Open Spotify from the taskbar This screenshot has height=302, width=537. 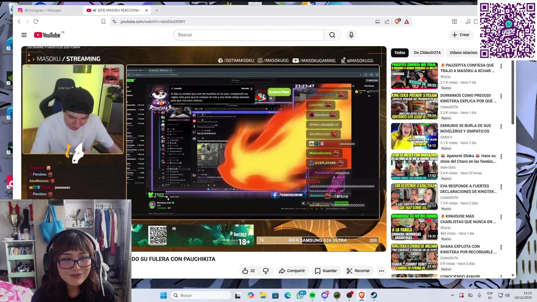[312, 295]
